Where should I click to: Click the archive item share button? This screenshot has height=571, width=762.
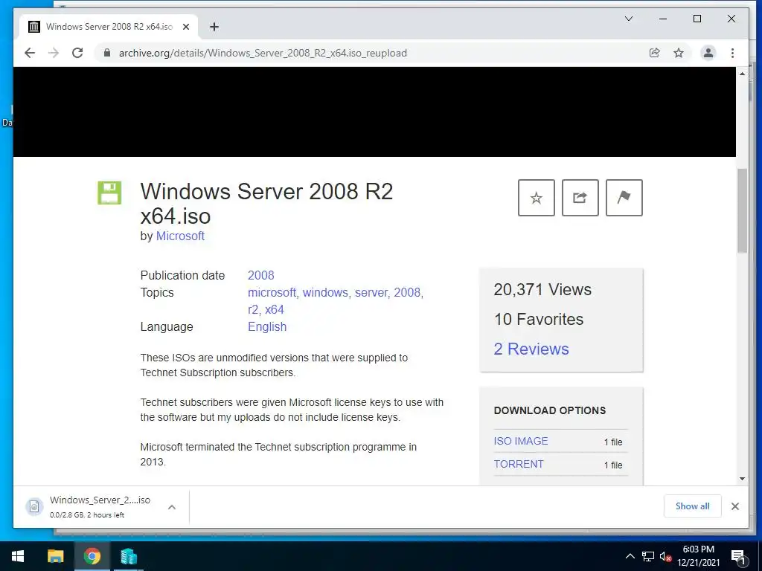point(580,198)
